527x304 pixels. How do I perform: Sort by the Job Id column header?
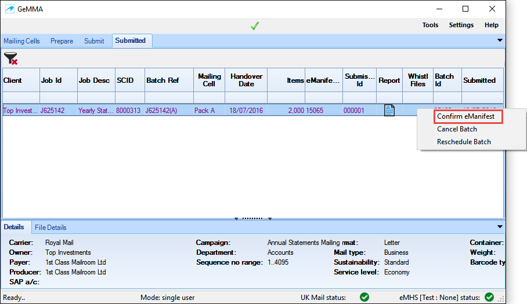59,80
